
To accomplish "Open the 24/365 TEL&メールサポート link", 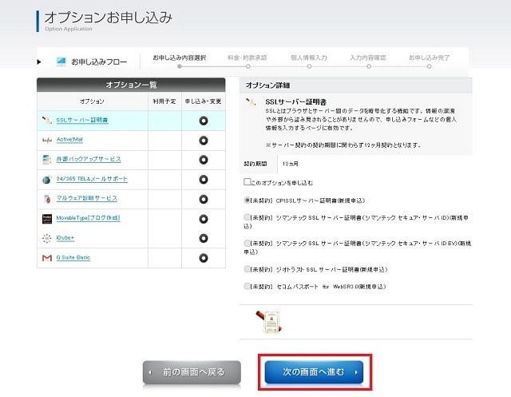I will click(x=92, y=179).
